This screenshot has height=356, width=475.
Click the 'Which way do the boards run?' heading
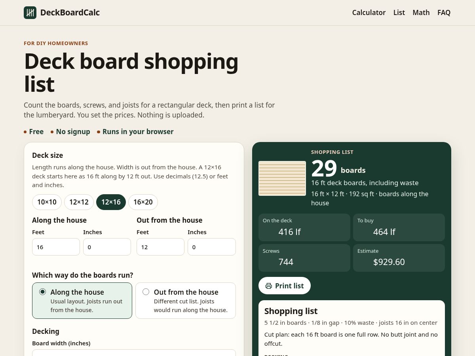83,275
